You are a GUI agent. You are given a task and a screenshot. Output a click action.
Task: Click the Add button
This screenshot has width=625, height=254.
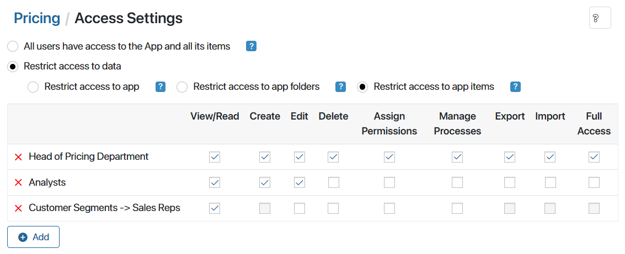(x=34, y=237)
